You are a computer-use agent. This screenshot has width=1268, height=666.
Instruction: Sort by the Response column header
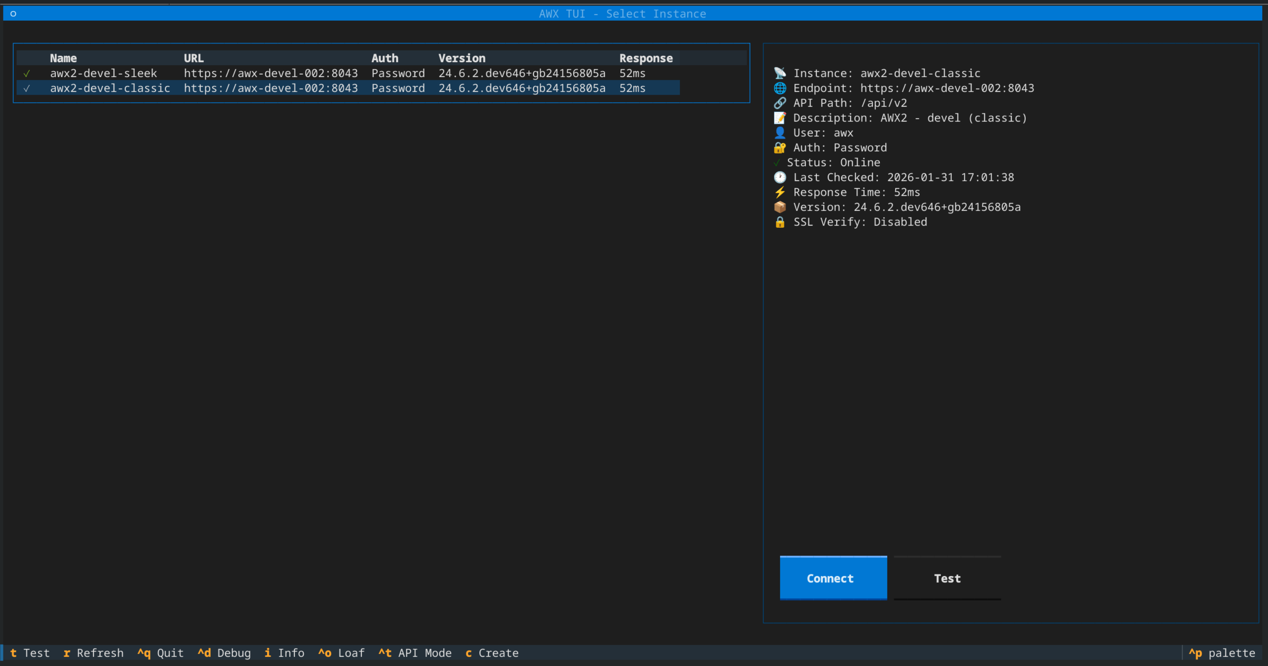click(x=646, y=58)
